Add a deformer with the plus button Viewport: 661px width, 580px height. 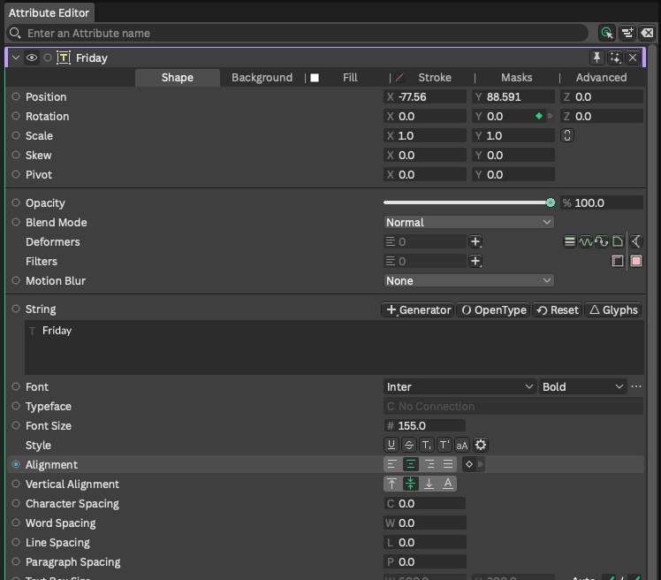click(x=475, y=241)
